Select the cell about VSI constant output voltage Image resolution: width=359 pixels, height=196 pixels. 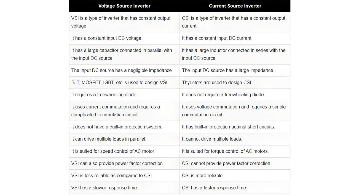click(x=124, y=22)
